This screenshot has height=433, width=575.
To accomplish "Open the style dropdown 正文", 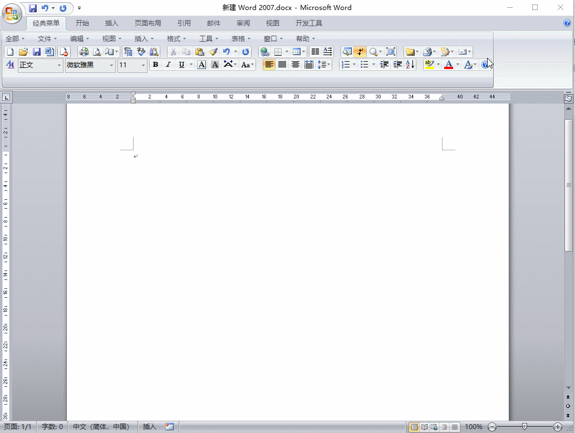I will (x=59, y=66).
